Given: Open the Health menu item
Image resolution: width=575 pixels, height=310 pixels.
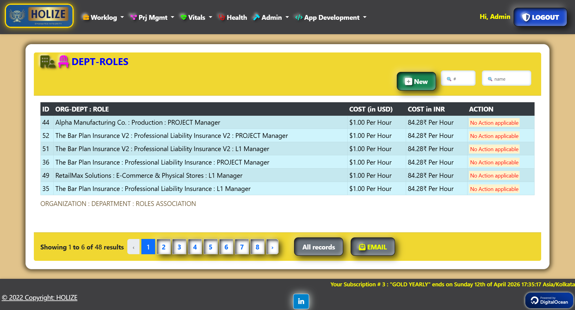Looking at the screenshot, I should click(233, 17).
